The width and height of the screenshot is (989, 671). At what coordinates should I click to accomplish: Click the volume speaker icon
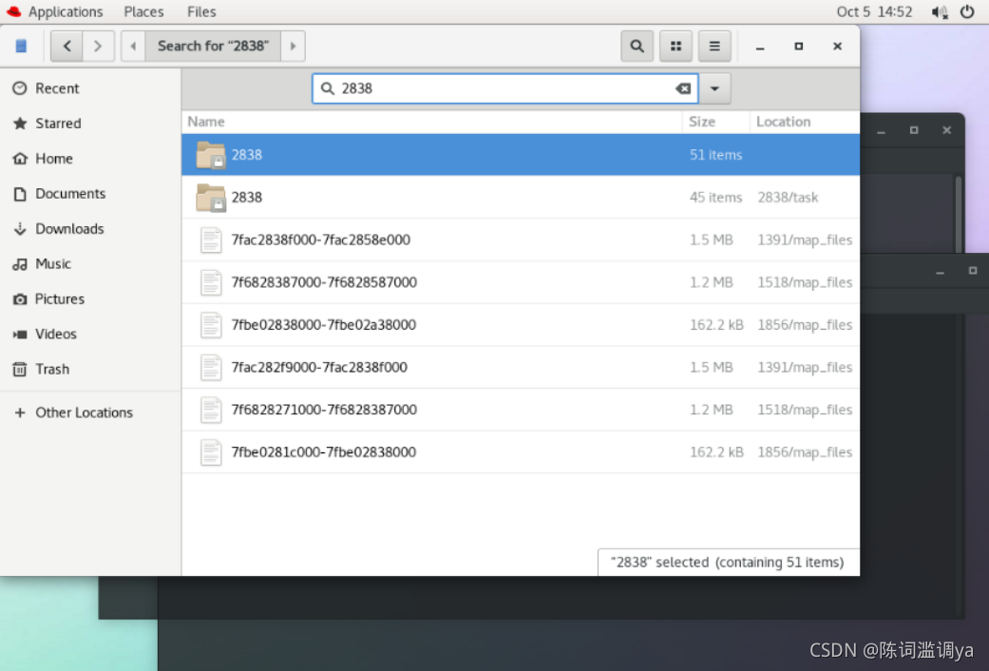coord(940,12)
